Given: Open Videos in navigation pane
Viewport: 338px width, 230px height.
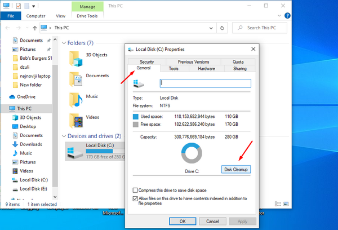Looking at the screenshot, I should click(23, 171).
